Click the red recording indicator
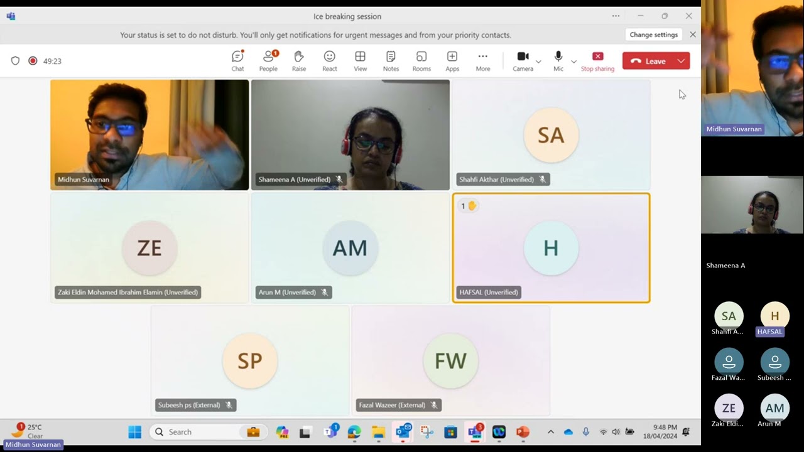 pos(33,61)
